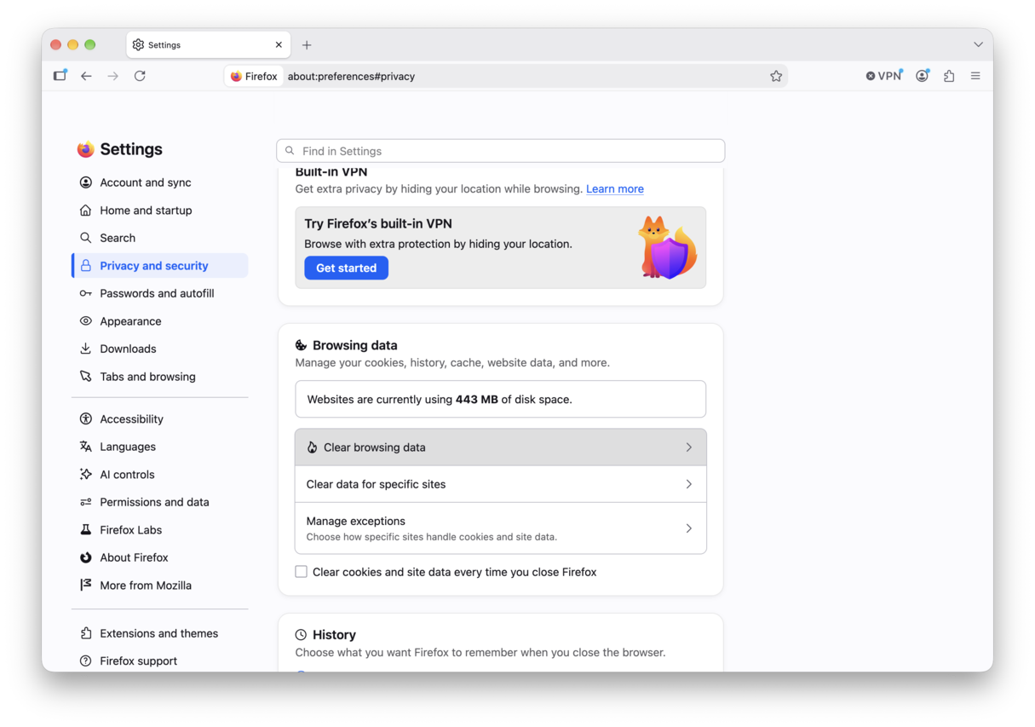The image size is (1035, 727).
Task: Click the fox shield VPN illustration
Action: coord(668,248)
